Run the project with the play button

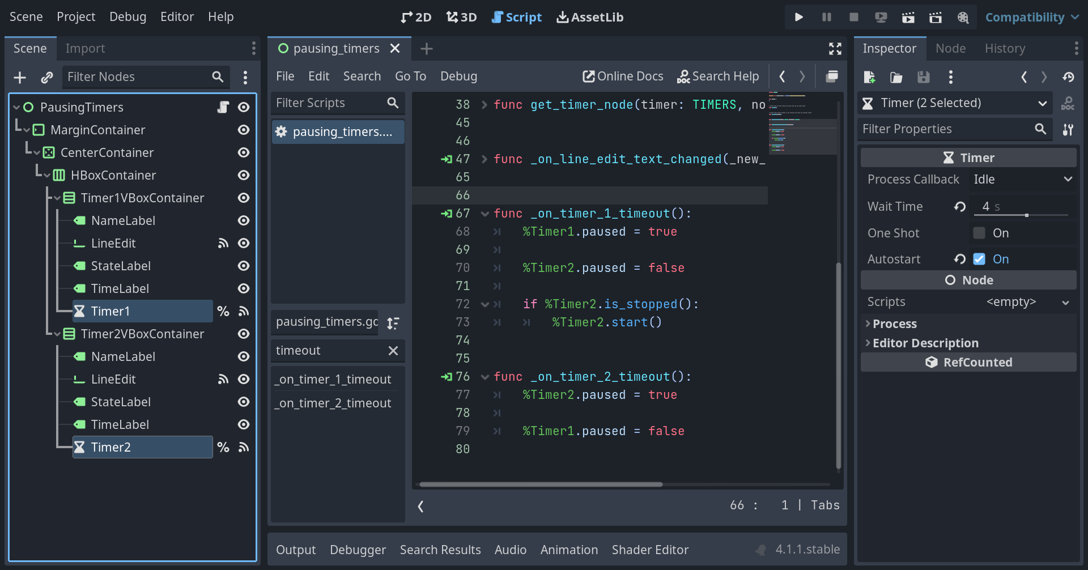(798, 17)
